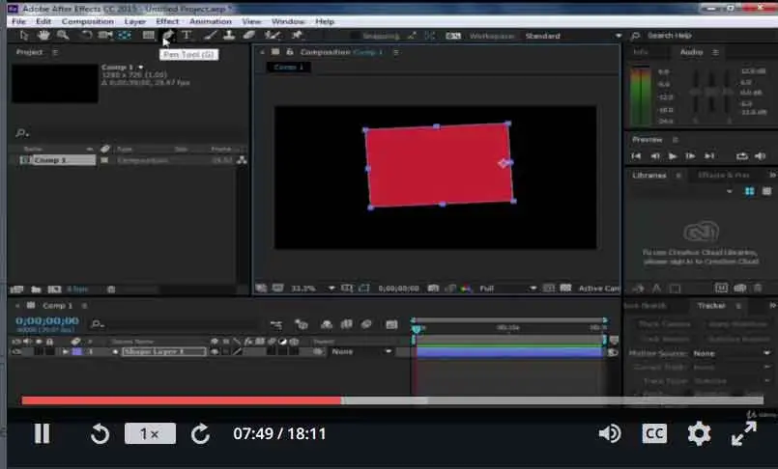Open the Active Camera view dropdown

coord(599,289)
